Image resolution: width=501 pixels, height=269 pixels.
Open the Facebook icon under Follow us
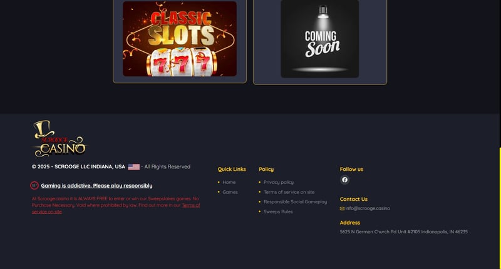(344, 180)
